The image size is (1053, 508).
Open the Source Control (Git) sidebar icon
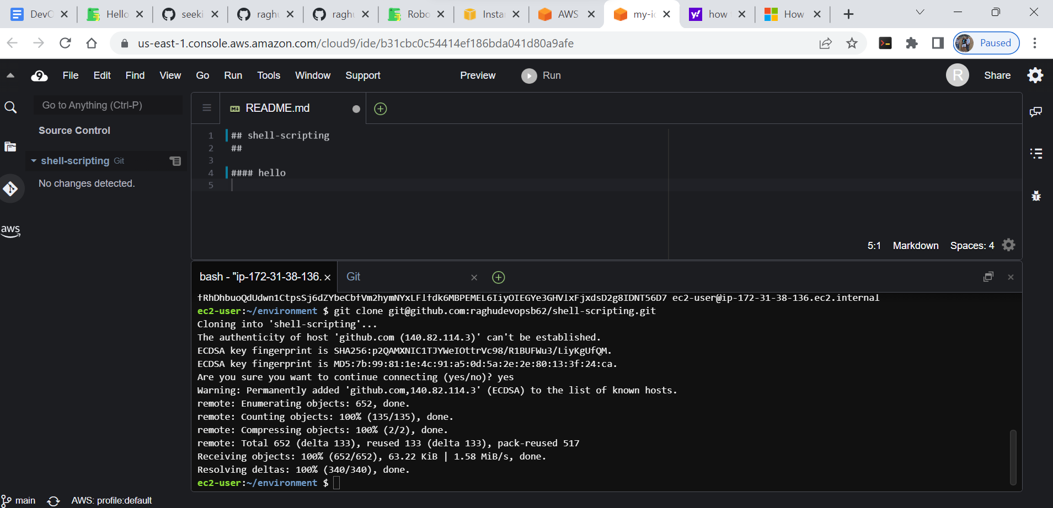tap(11, 188)
